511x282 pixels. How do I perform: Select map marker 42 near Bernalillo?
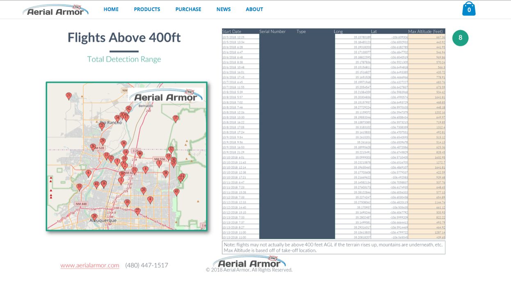(128, 109)
